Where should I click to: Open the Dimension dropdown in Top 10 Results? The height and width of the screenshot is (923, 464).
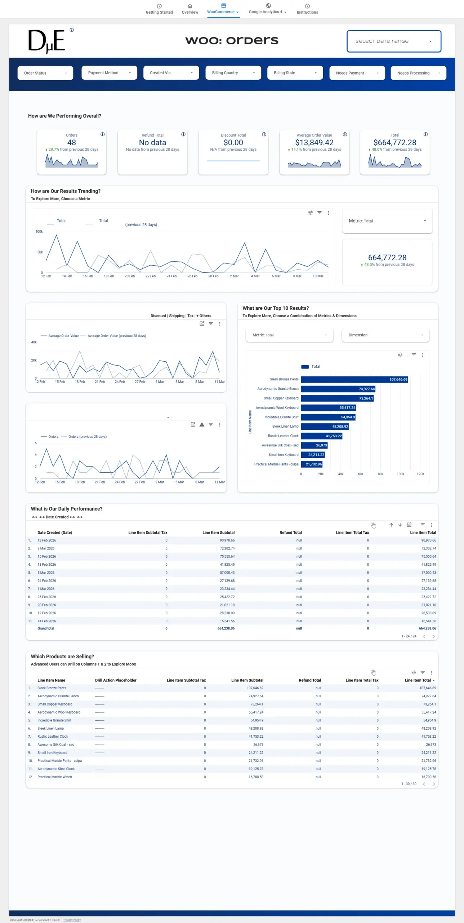[385, 335]
